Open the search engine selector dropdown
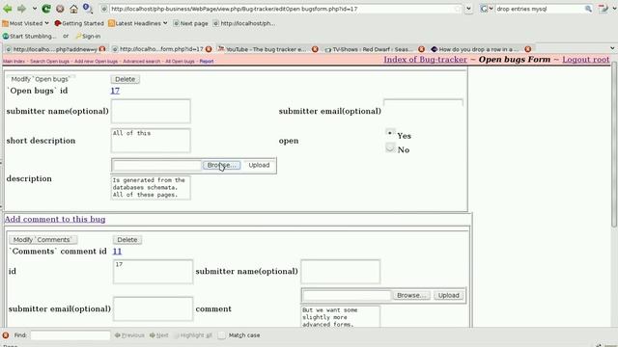Viewport: 618px width, 347px height. 487,9
